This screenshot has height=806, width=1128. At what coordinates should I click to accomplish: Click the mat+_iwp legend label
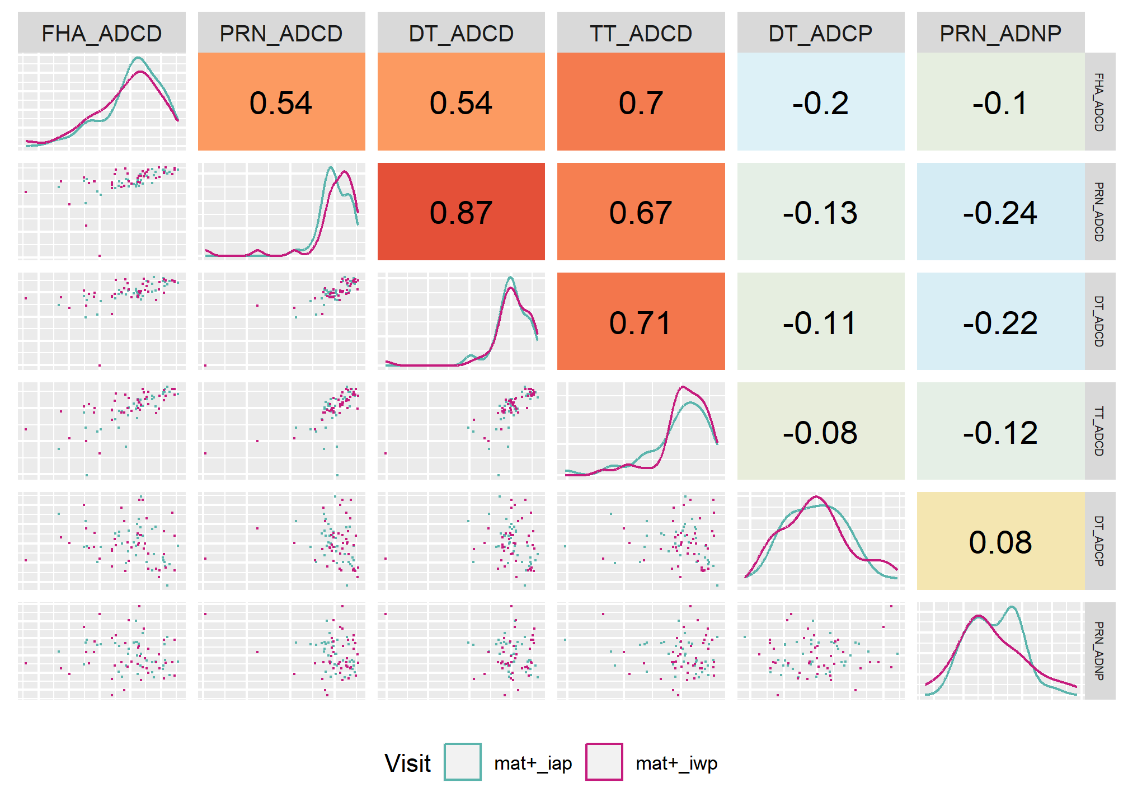pyautogui.click(x=676, y=763)
